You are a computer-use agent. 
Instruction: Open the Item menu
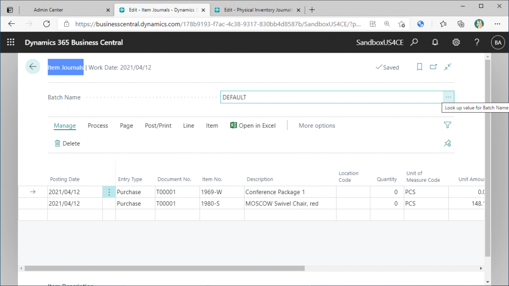[212, 126]
